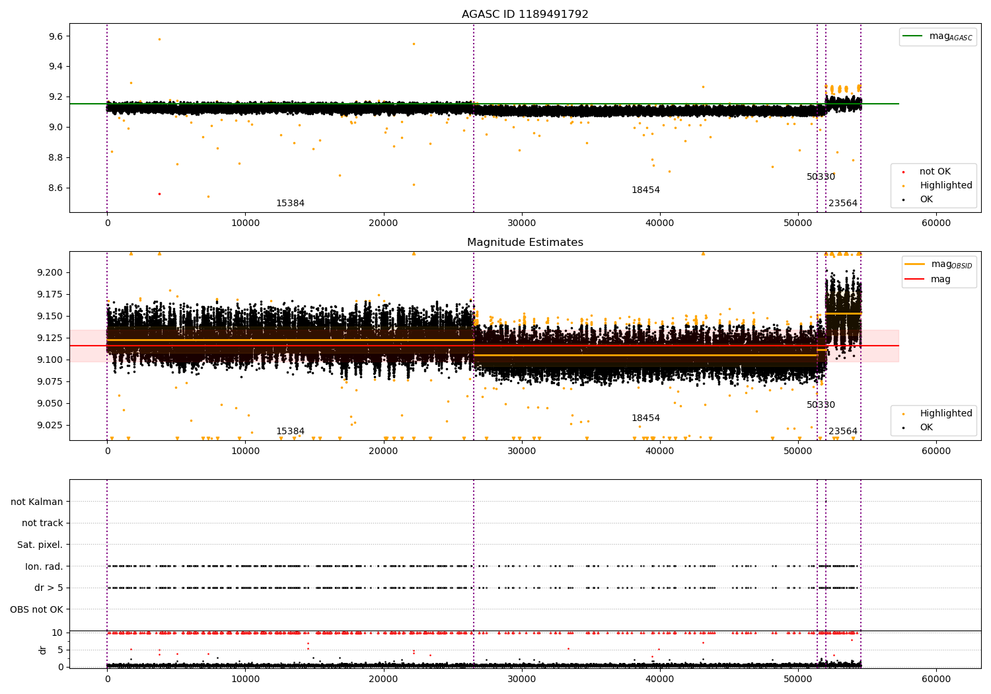Screen dimensions: 991x694
Task: Click the 9.075 tick in Magnitude Estimates
Action: coord(50,381)
